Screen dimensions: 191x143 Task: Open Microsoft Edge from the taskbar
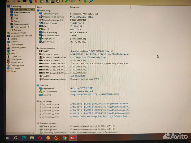pyautogui.click(x=24, y=138)
